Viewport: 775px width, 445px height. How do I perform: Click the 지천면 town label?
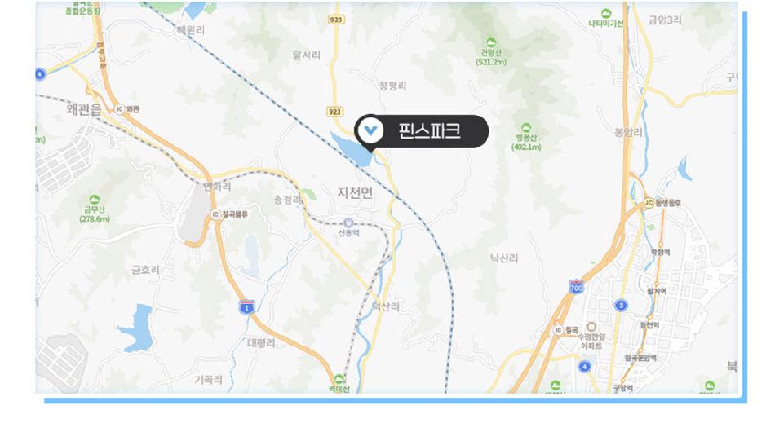coord(355,192)
